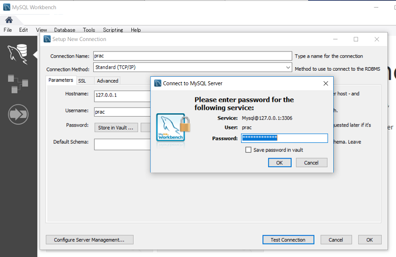Focus the Password field in dialog
Viewport: 396px width, 257px height.
tap(285, 138)
